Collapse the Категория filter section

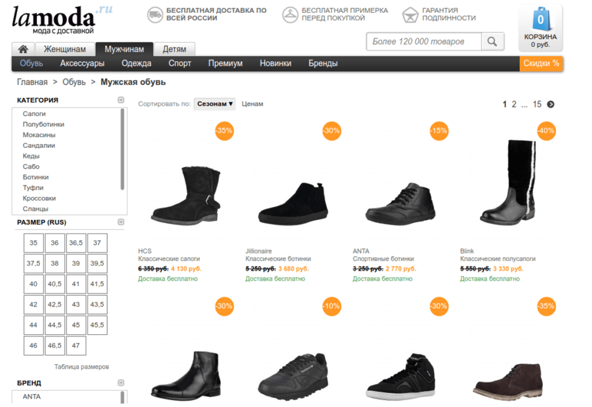pyautogui.click(x=121, y=100)
